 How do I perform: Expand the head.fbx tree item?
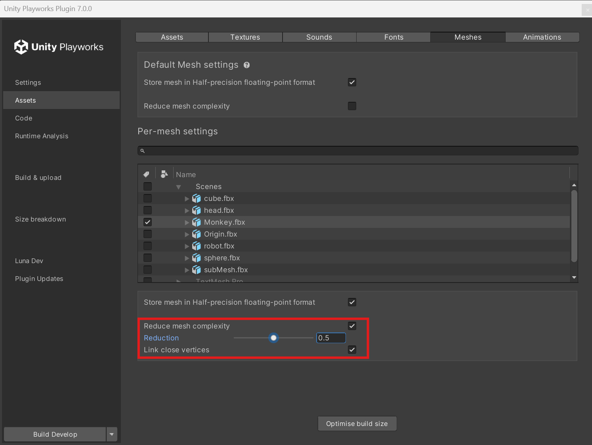pos(187,210)
